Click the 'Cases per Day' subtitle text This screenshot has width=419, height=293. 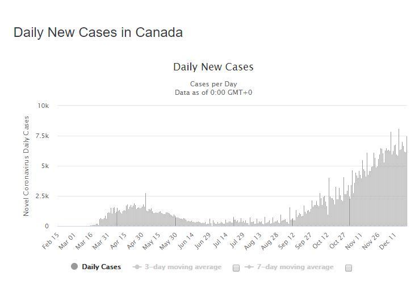[213, 84]
